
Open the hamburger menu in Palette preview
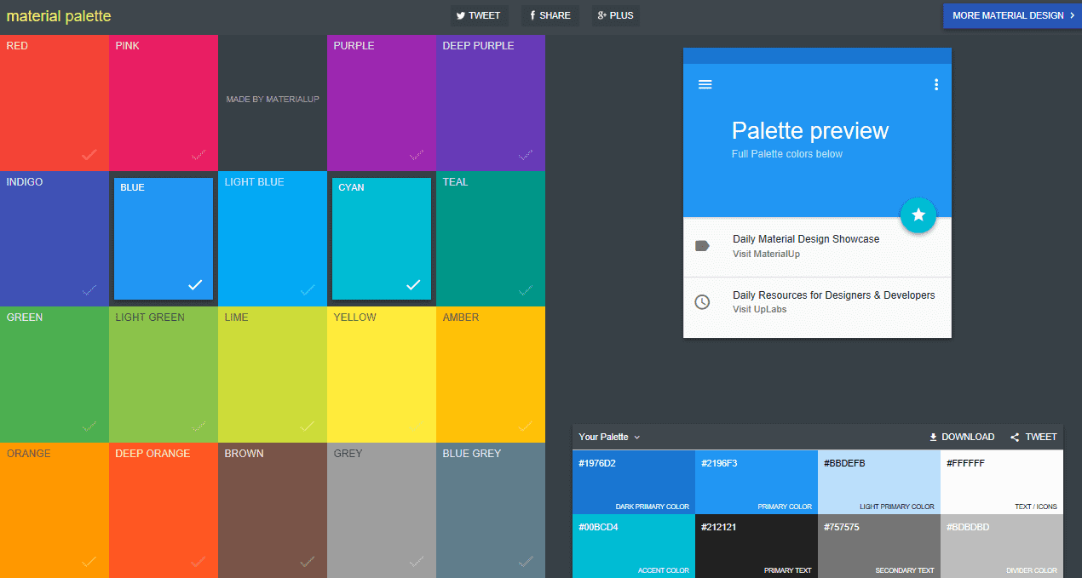click(705, 84)
